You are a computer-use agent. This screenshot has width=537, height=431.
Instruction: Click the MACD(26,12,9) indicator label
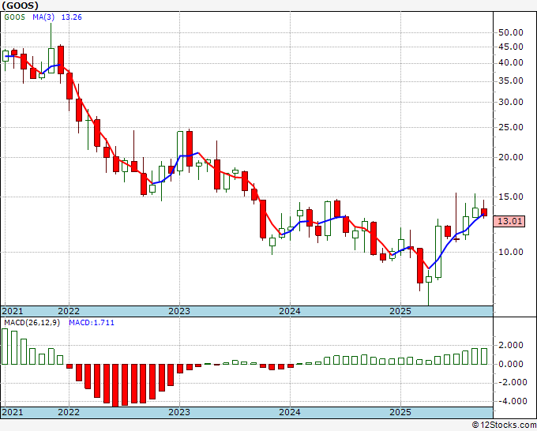point(32,323)
